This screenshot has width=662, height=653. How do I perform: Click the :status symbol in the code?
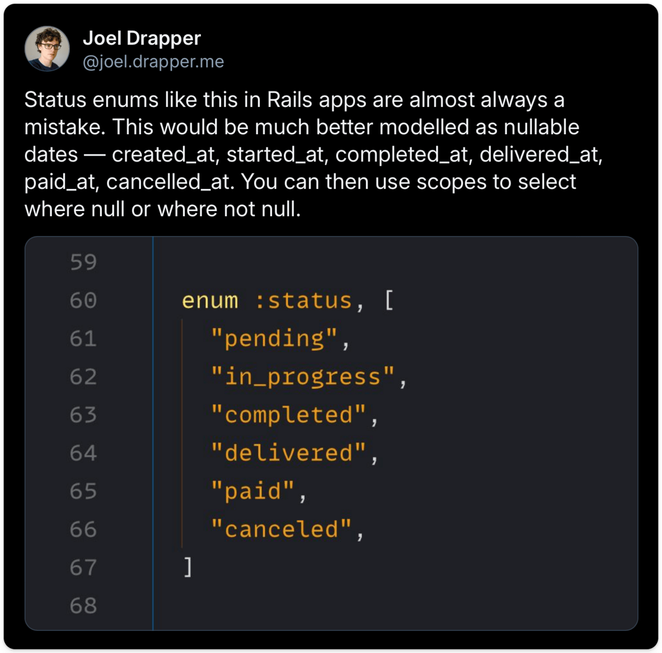[303, 301]
